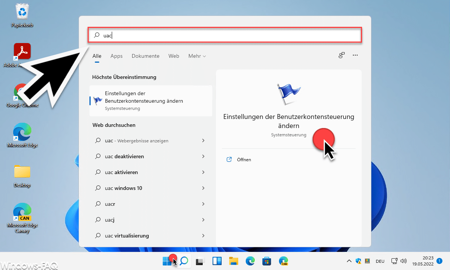Click the Öffnen link in preview pane
Image resolution: width=450 pixels, height=270 pixels.
click(244, 159)
